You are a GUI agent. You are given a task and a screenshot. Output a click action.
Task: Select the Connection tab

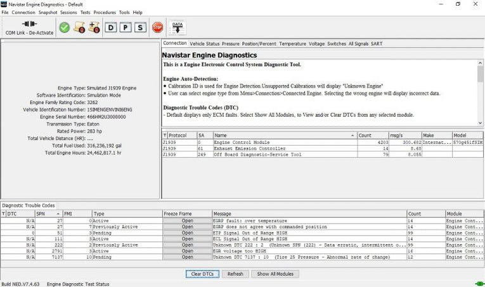[175, 43]
